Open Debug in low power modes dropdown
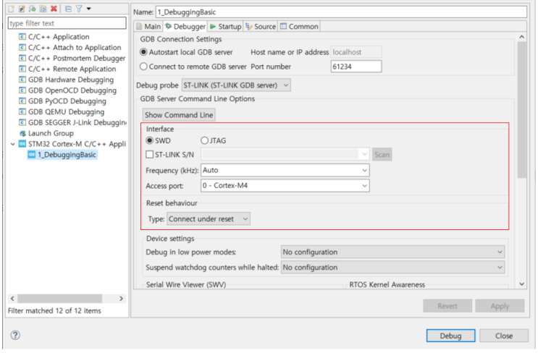The height and width of the screenshot is (353, 538). coord(393,252)
